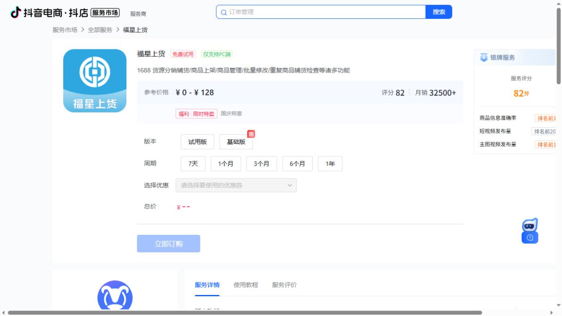The image size is (562, 316).
Task: Click the scroll left arrow at bottom
Action: point(3,312)
